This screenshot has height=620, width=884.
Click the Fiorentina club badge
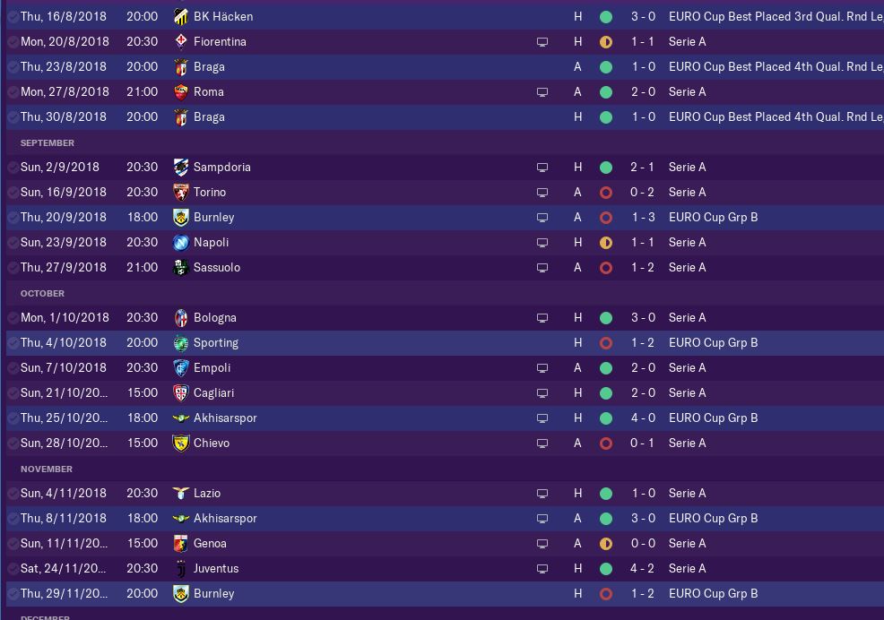click(180, 41)
